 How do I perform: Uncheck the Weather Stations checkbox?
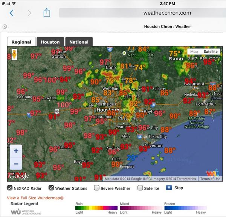[x=51, y=188]
